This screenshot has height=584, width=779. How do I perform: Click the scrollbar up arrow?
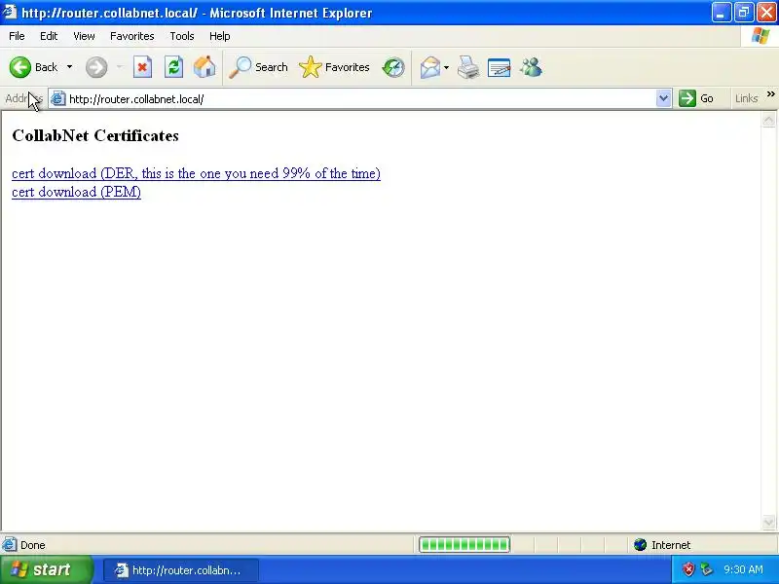768,120
